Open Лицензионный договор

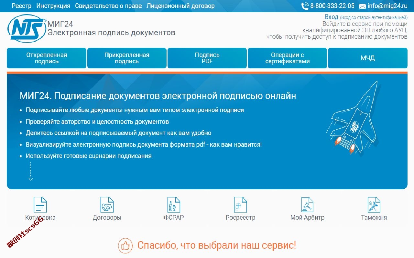[x=180, y=6]
